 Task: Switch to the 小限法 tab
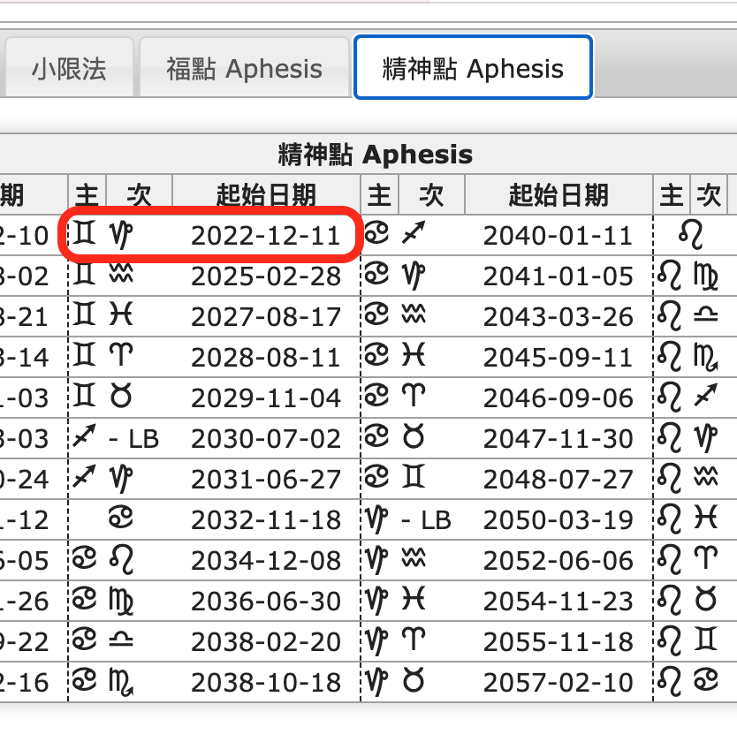[x=68, y=69]
